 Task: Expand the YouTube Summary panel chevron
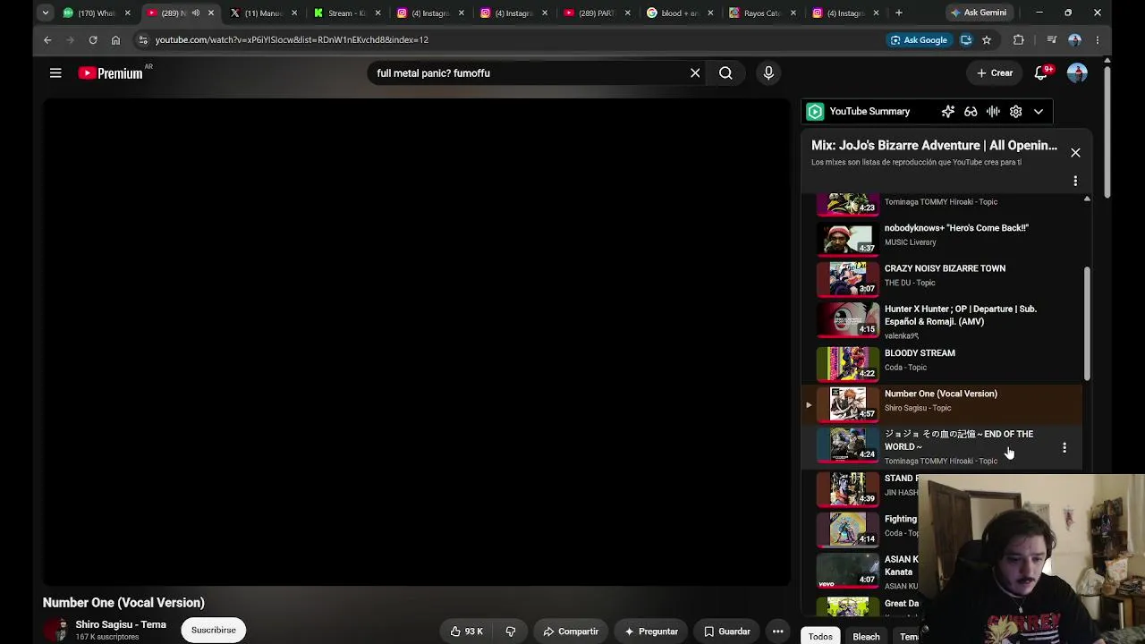pyautogui.click(x=1039, y=112)
